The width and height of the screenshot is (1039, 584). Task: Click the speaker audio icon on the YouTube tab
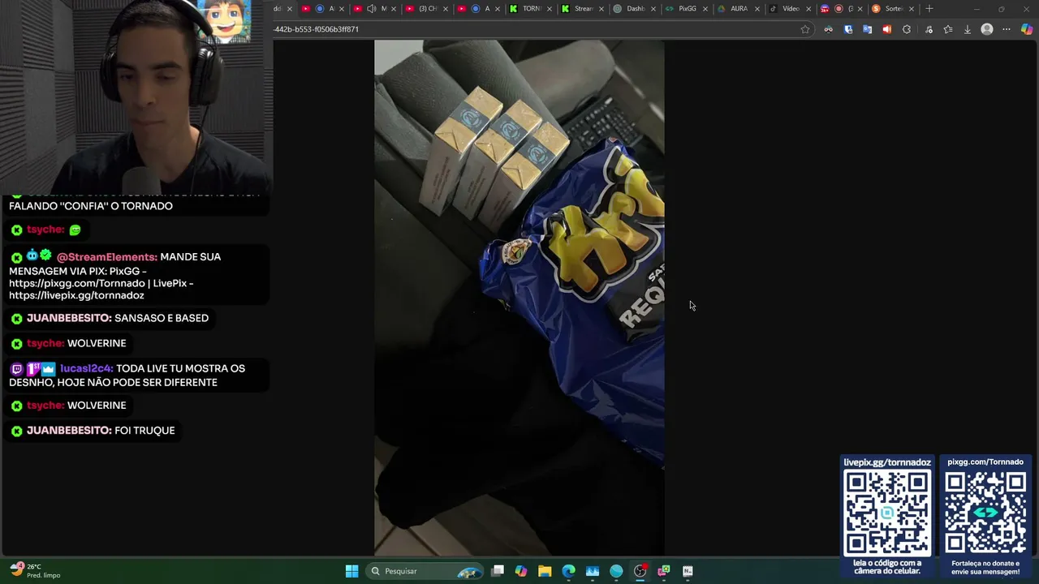pos(371,9)
